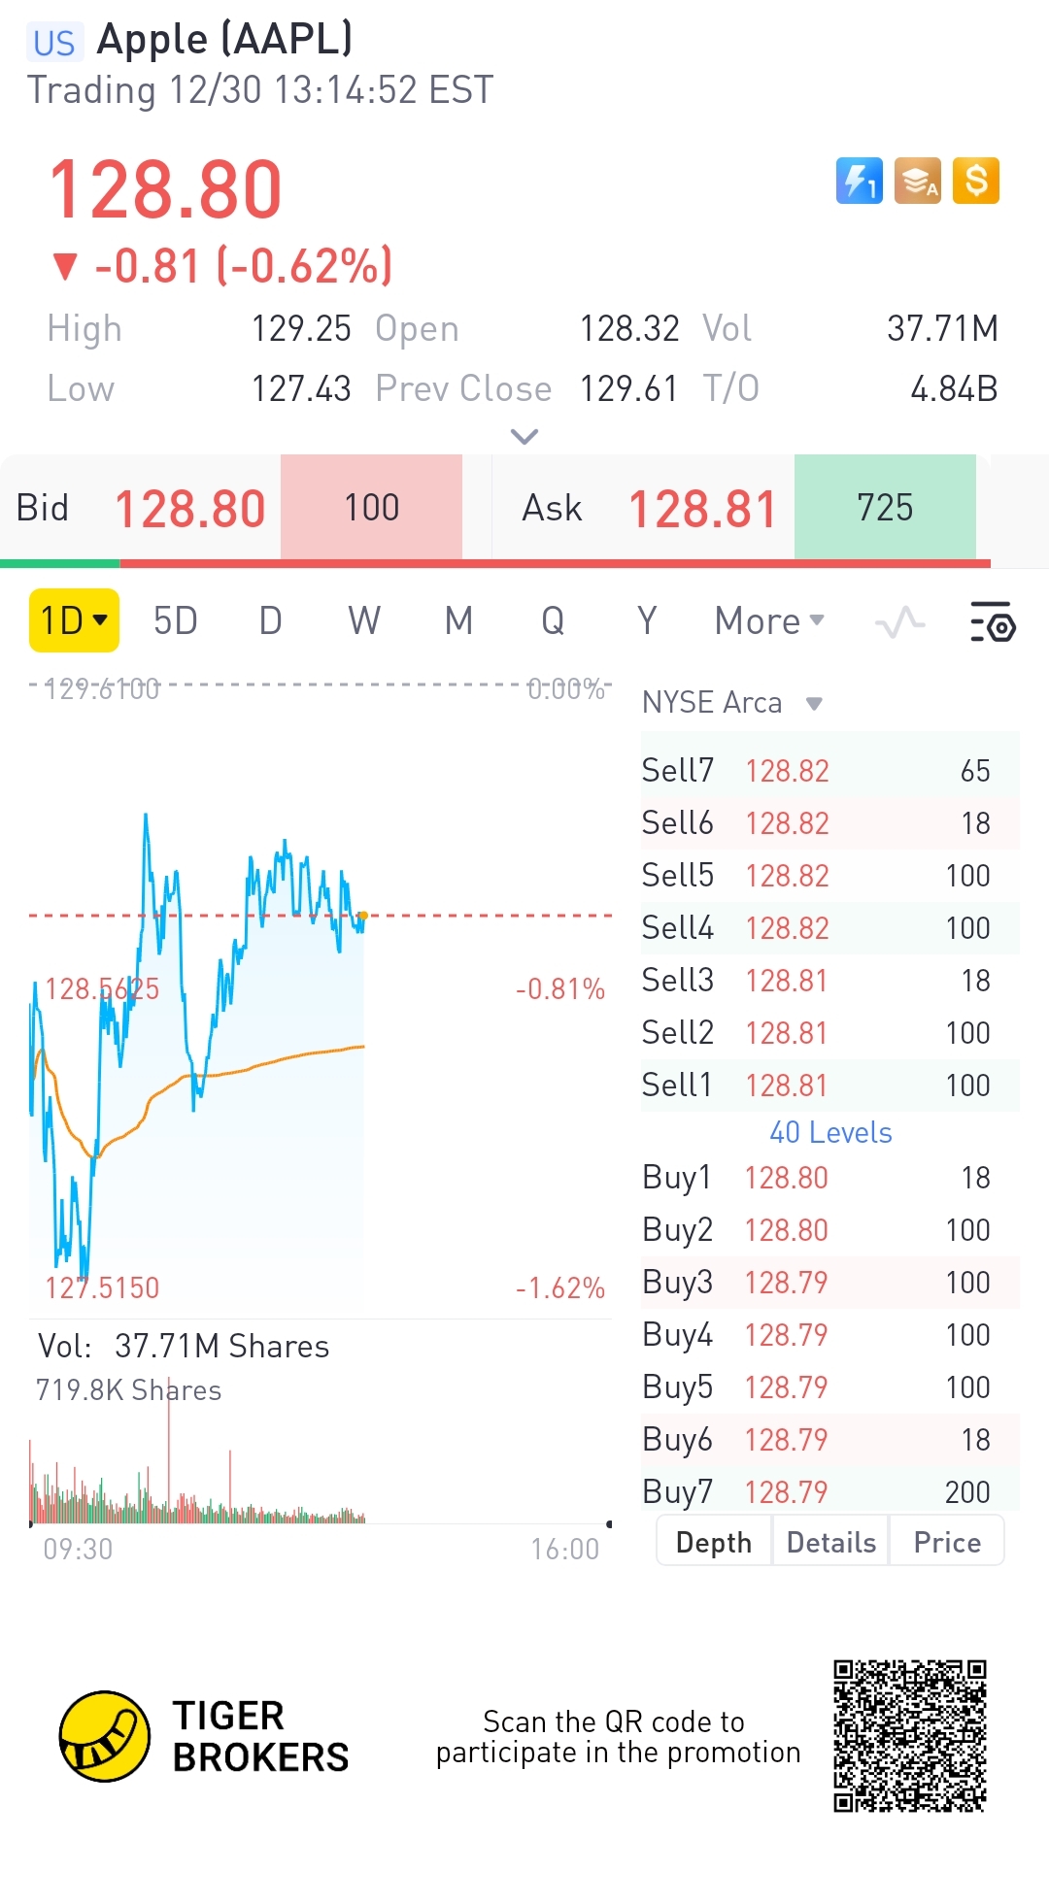Select the Details view toggle

click(x=830, y=1542)
